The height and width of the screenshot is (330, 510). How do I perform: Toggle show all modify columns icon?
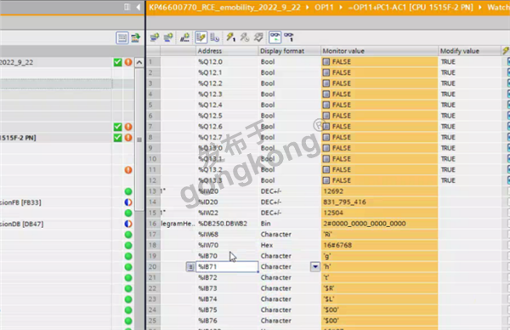[201, 37]
